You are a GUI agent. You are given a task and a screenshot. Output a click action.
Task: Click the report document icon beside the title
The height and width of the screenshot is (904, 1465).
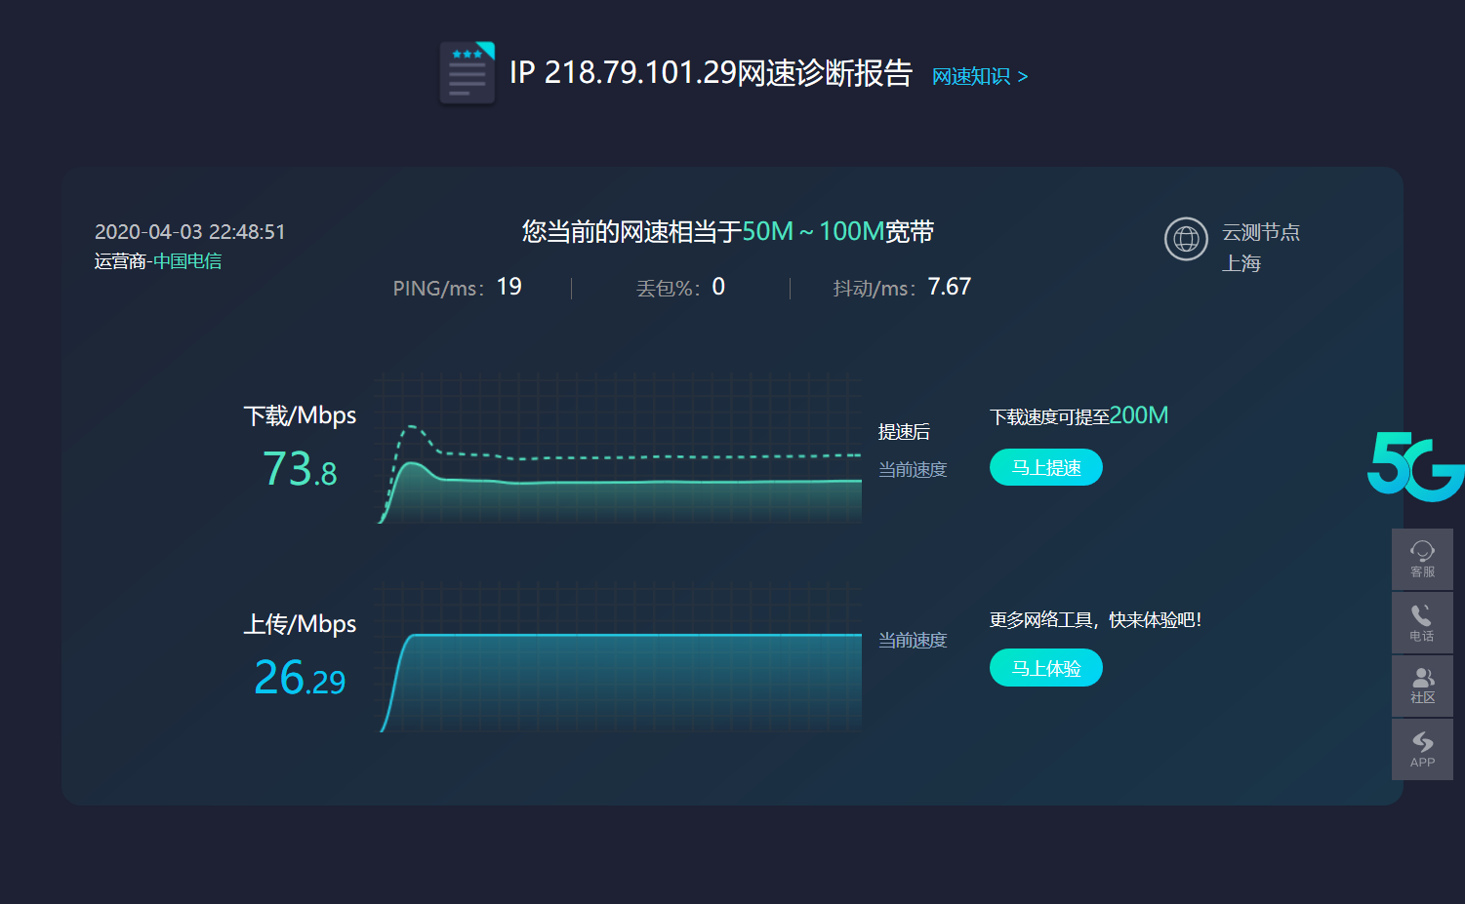[467, 73]
